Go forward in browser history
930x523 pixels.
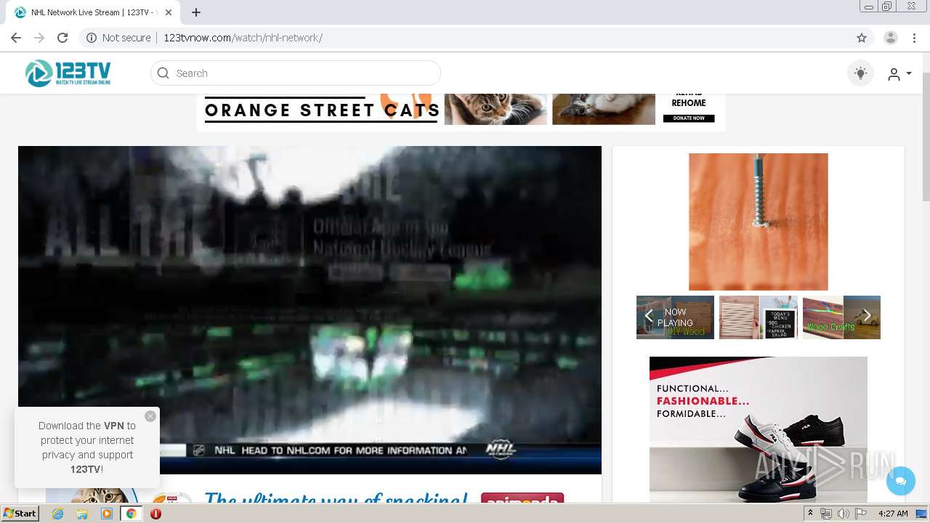point(39,38)
